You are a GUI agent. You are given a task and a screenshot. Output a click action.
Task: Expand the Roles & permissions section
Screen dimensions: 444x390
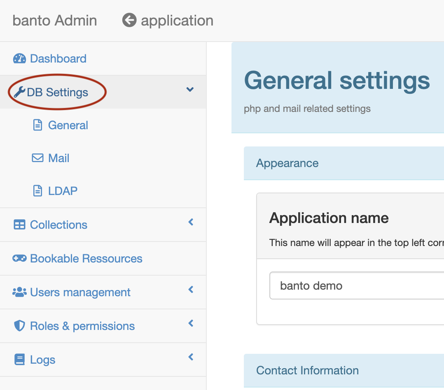190,323
